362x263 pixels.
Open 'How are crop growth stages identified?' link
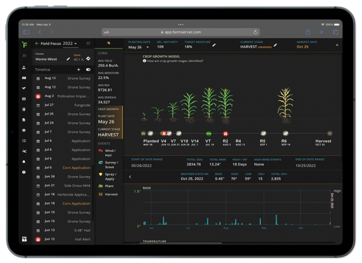pyautogui.click(x=174, y=61)
